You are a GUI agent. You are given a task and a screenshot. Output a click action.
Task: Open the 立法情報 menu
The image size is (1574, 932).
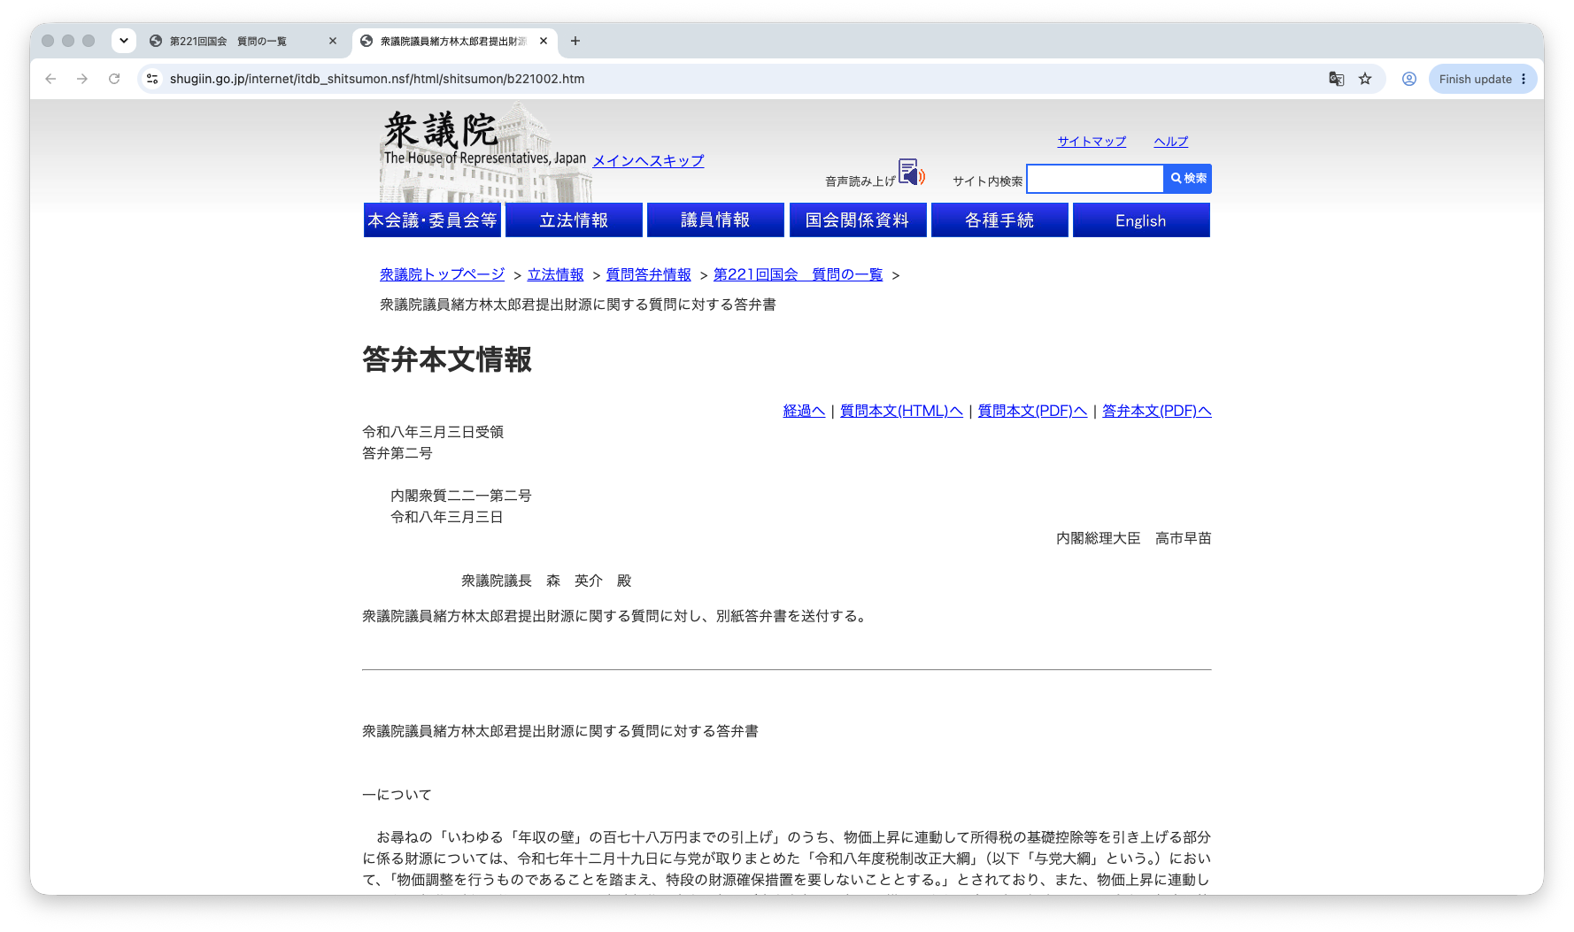click(x=574, y=220)
